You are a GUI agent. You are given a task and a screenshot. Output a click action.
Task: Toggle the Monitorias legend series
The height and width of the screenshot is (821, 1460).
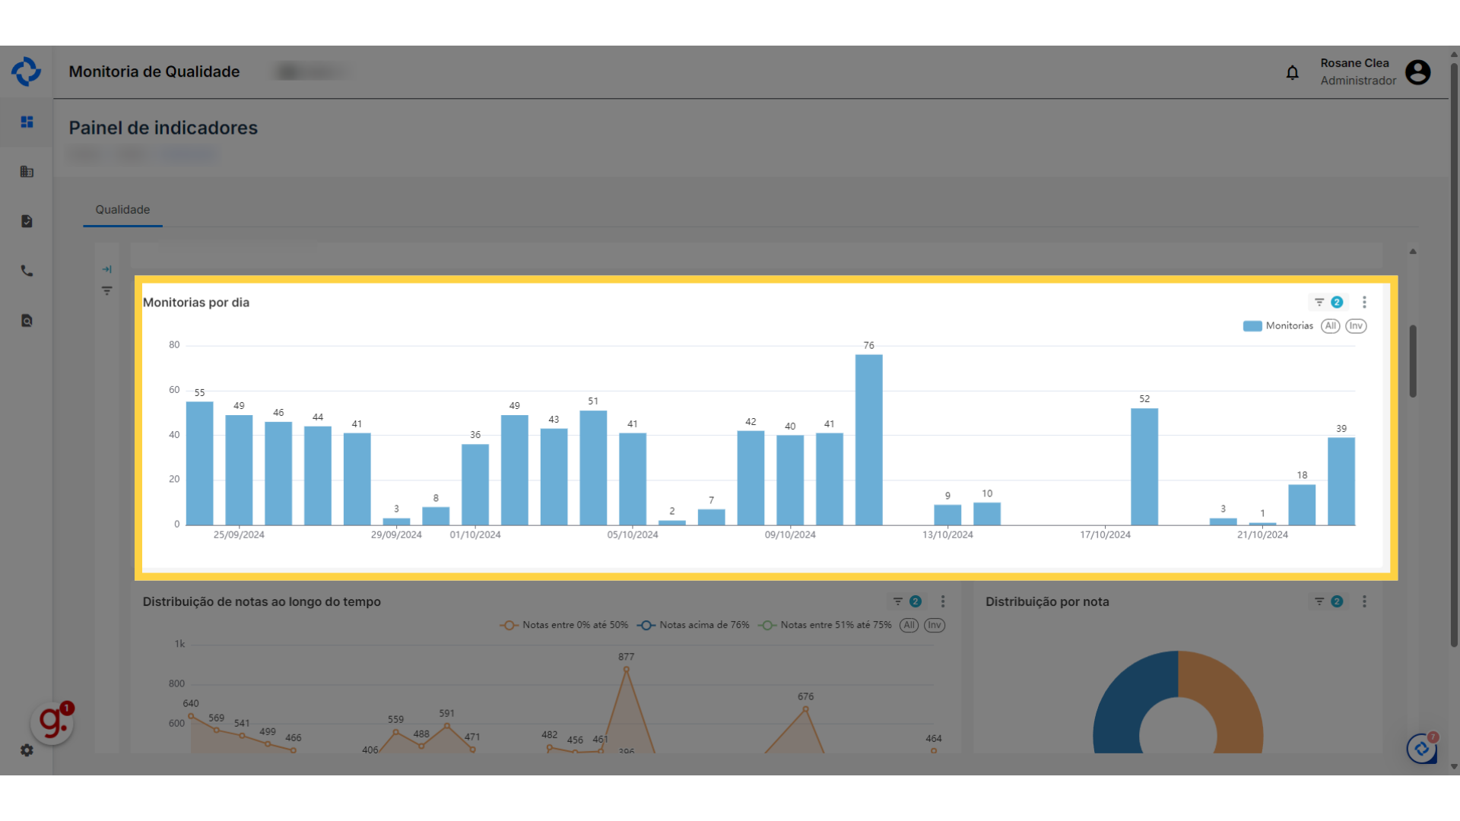point(1278,326)
